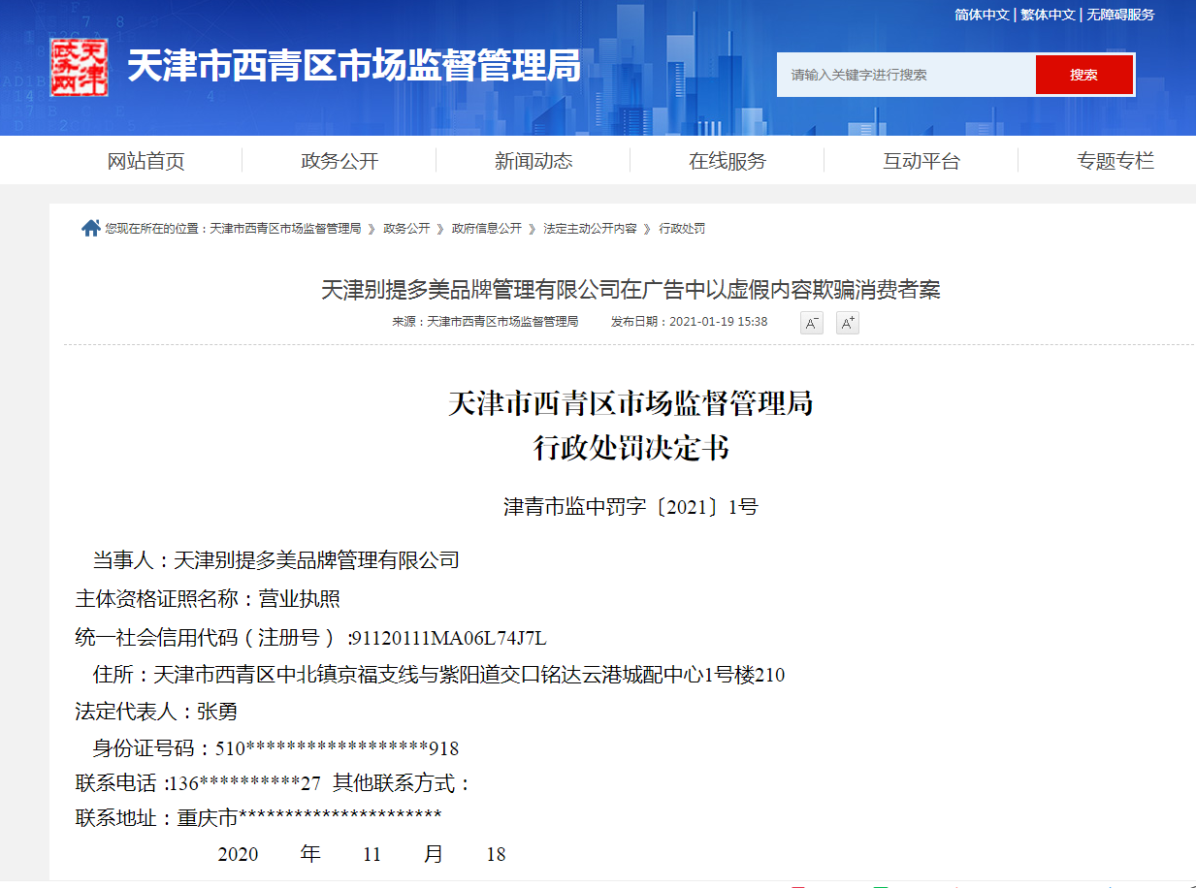1196x888 pixels.
Task: Open 无障碍服务 accessibility service
Action: coord(1120,15)
